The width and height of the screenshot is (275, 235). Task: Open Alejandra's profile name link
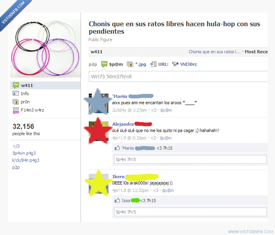[123, 124]
